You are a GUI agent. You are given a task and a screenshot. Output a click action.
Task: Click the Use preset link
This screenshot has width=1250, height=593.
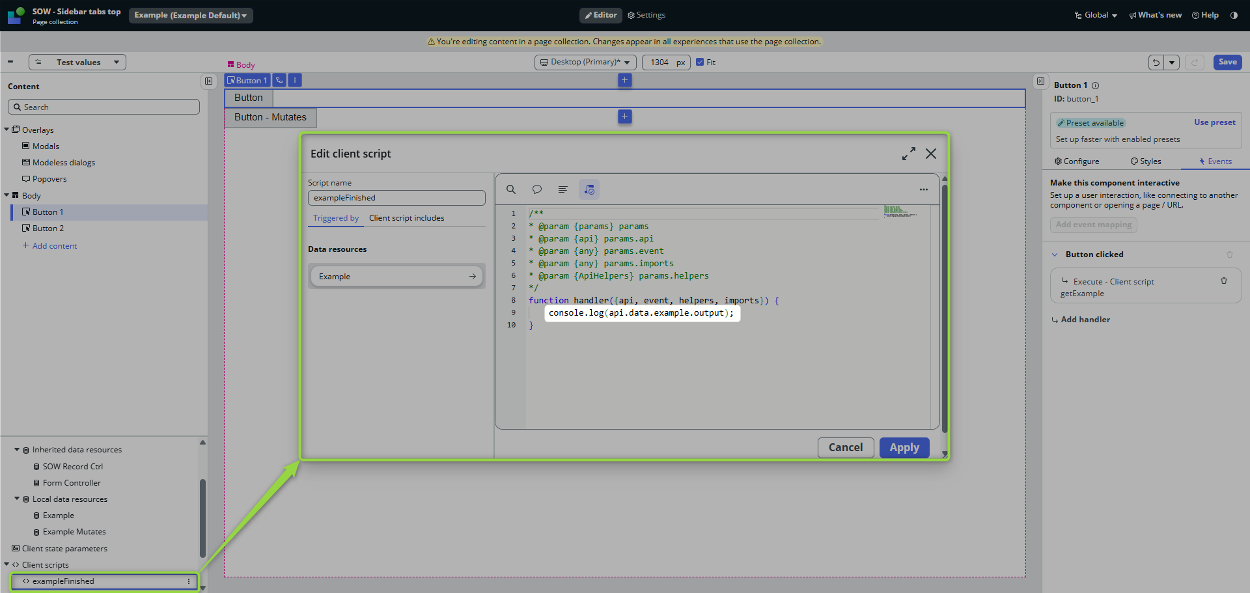click(x=1214, y=122)
